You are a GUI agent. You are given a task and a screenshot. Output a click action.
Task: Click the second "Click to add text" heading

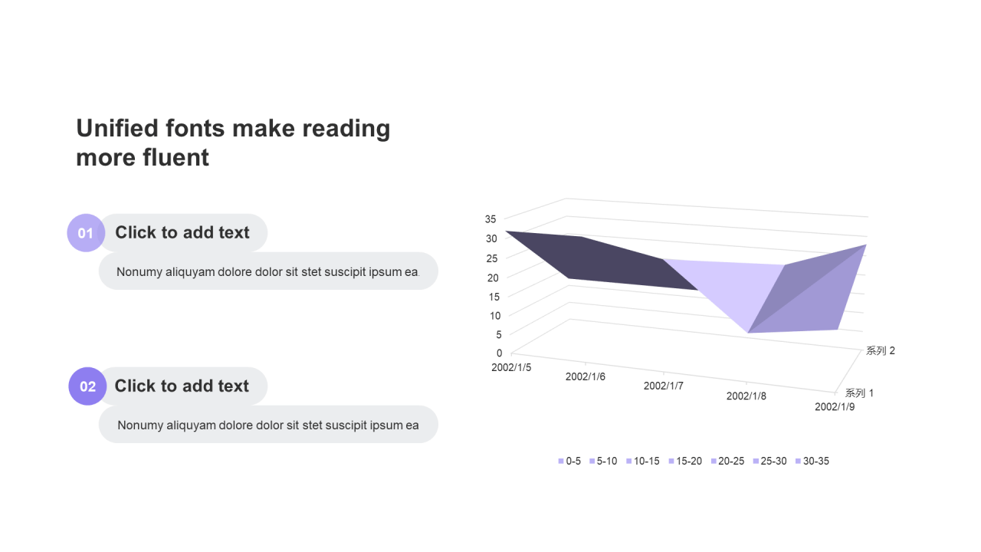182,386
